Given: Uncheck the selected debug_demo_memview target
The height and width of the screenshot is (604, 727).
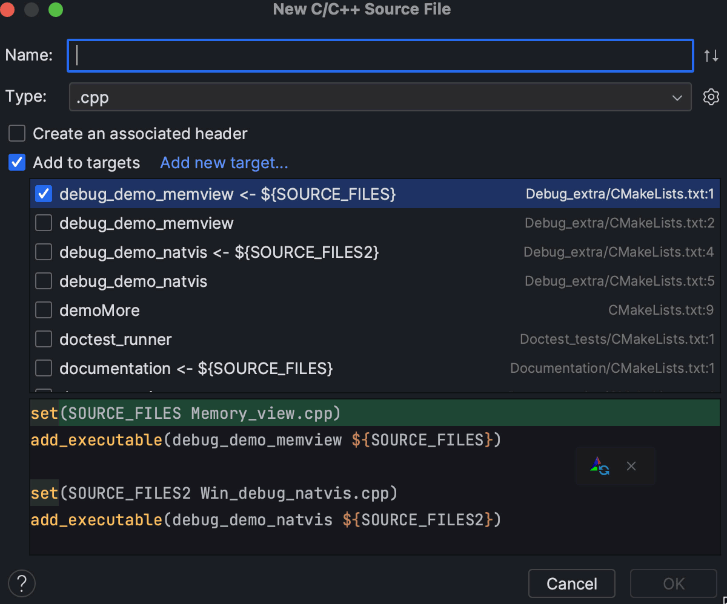Looking at the screenshot, I should pyautogui.click(x=43, y=194).
